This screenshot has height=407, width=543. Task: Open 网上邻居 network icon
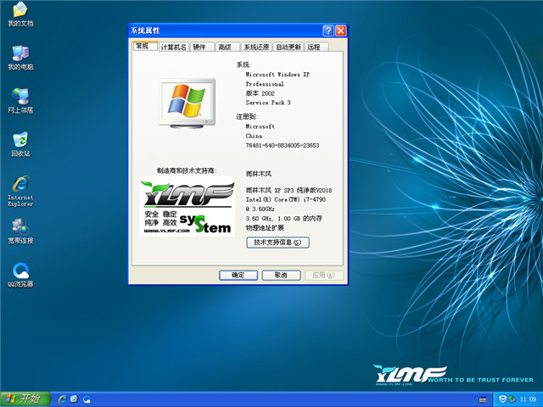(x=20, y=98)
